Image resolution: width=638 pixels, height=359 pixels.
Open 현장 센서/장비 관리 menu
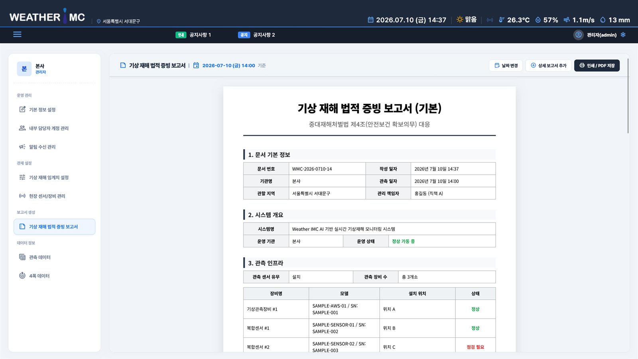point(55,196)
